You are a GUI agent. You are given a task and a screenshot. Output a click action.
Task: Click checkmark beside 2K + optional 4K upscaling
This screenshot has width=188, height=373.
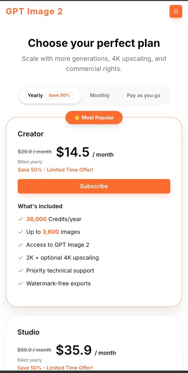[x=21, y=258]
